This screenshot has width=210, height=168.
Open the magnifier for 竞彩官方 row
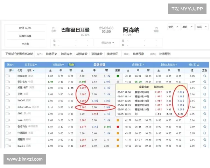(x=205, y=82)
